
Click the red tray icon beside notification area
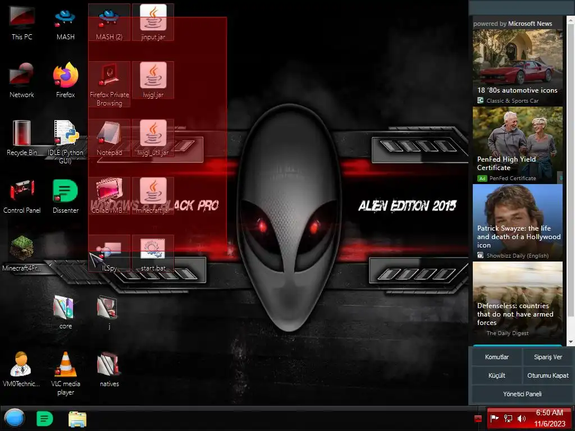pos(477,419)
